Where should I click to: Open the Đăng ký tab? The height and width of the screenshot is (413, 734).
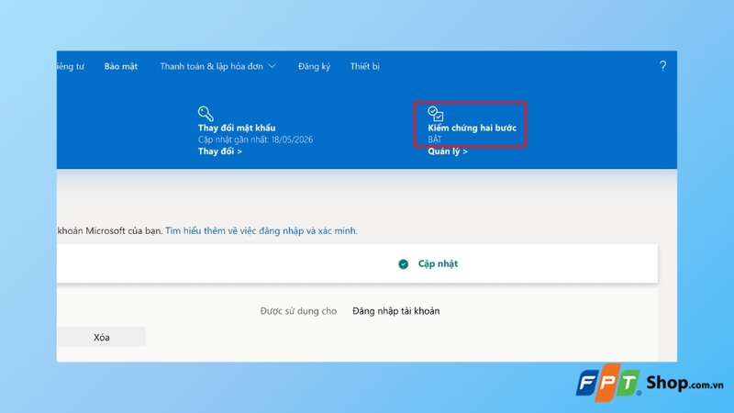click(314, 66)
